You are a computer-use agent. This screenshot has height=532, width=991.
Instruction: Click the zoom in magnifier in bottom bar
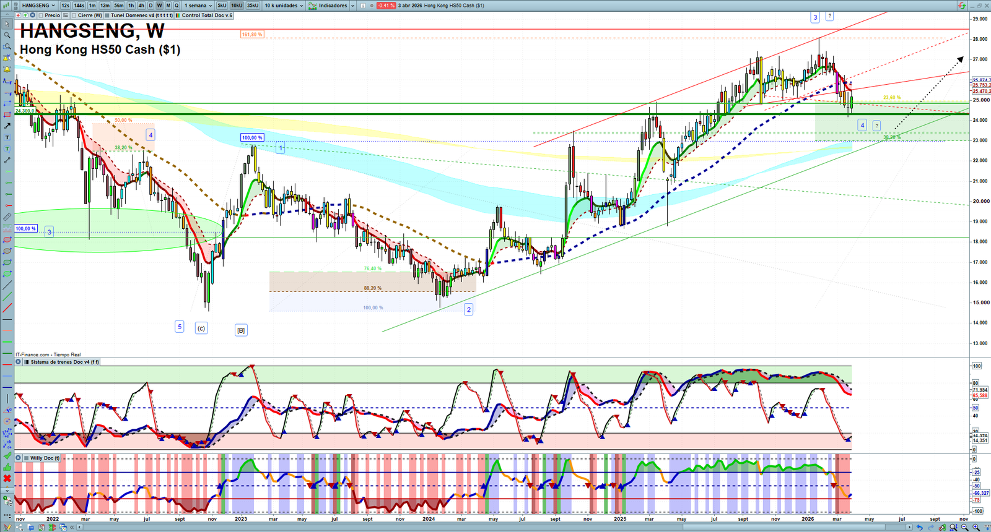[x=976, y=528]
